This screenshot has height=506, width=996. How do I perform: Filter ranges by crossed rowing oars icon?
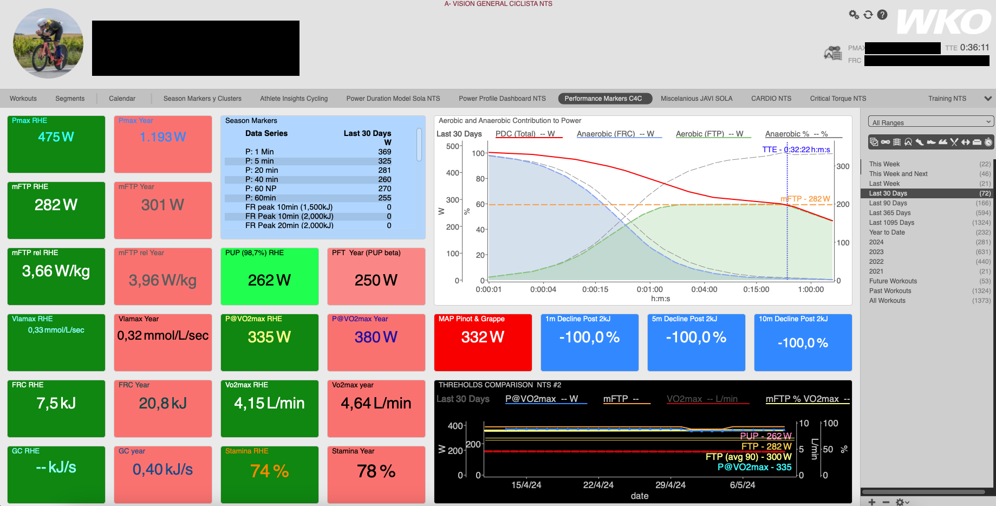(x=954, y=142)
